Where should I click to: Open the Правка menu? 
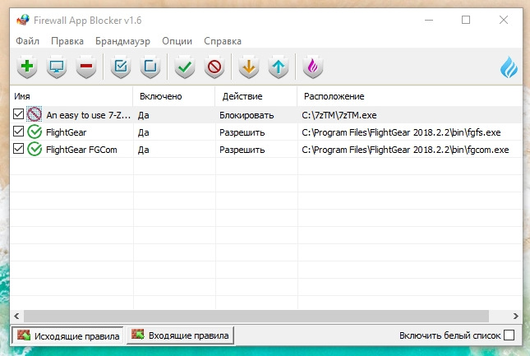67,41
